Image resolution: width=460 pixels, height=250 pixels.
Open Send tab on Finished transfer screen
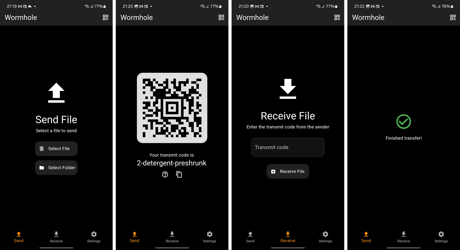366,237
